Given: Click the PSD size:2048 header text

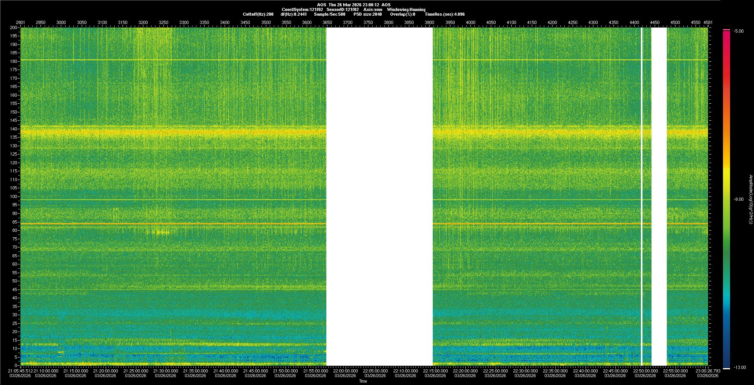Looking at the screenshot, I should [368, 14].
